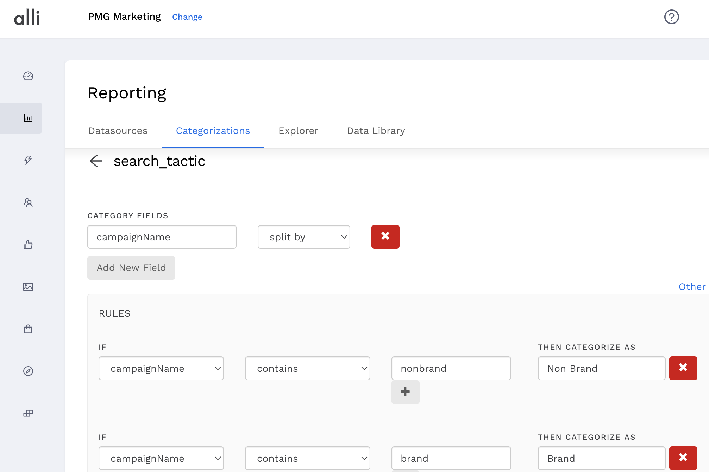The image size is (709, 473).
Task: Click the Change client link
Action: tap(187, 17)
